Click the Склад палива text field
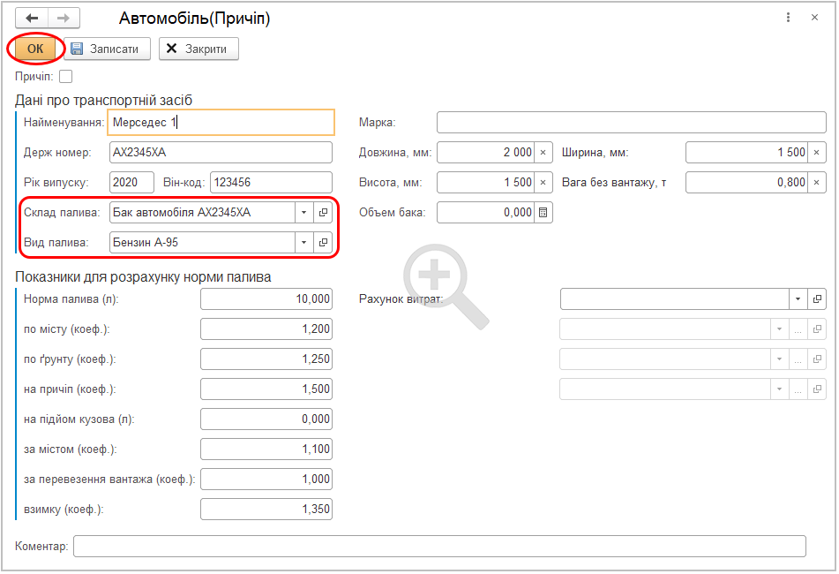The height and width of the screenshot is (574, 839). coord(202,213)
